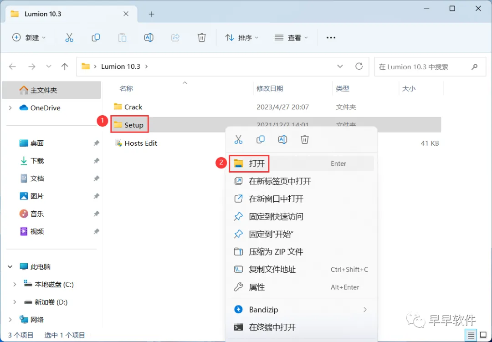Select 在新窗口中打开 menu entry
Screen dimensions: 492x342
click(x=301, y=199)
